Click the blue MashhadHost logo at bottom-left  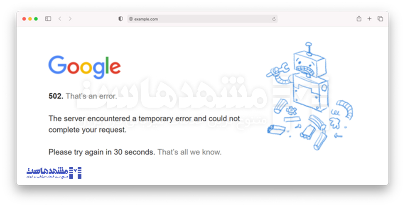[54, 172]
